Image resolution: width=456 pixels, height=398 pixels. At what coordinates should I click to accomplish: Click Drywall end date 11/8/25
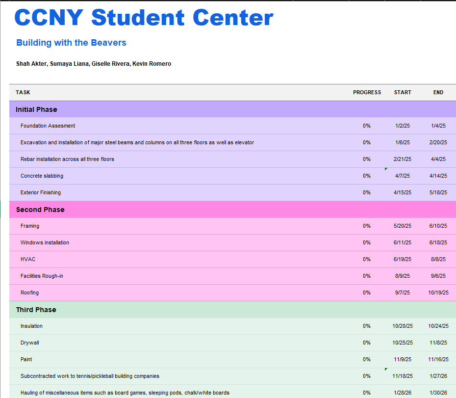tap(438, 343)
